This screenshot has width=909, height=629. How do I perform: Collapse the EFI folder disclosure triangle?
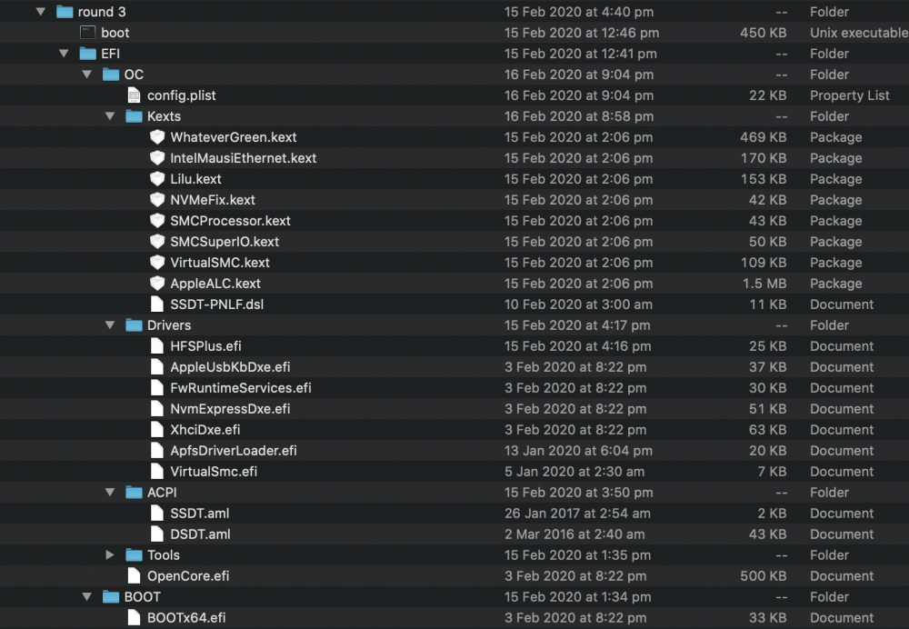[64, 54]
